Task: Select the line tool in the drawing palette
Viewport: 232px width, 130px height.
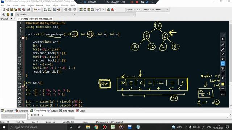Action: [x=223, y=54]
